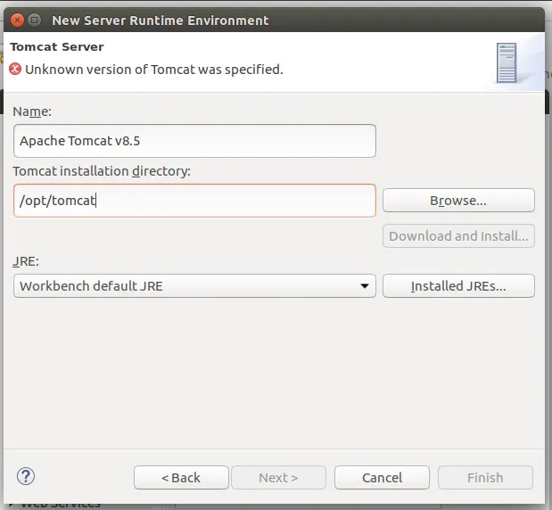This screenshot has height=510, width=552.
Task: Click the Name text field
Action: [x=194, y=141]
